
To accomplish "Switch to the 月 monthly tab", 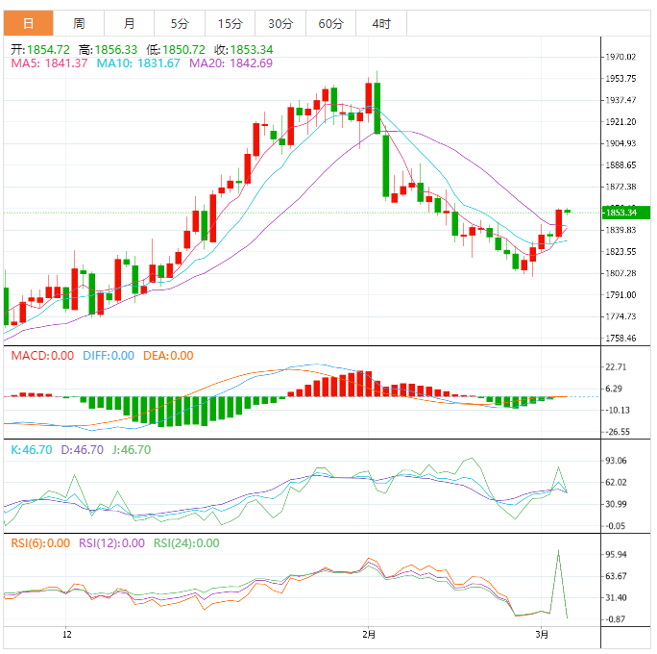I will [129, 23].
